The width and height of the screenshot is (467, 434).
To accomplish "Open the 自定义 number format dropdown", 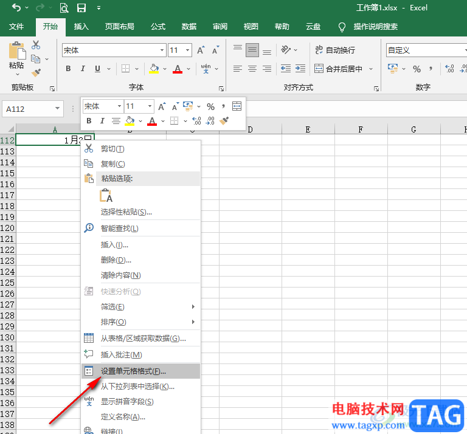I will click(466, 50).
